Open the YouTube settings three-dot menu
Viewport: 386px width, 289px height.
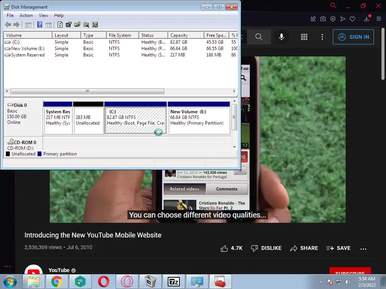click(x=322, y=37)
